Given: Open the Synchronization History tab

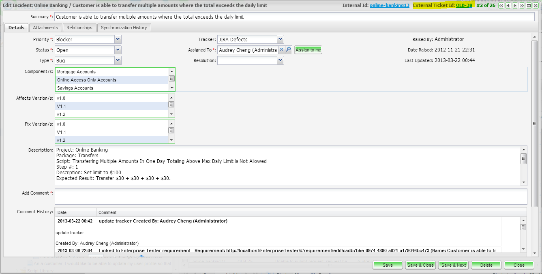Looking at the screenshot, I should coord(124,28).
